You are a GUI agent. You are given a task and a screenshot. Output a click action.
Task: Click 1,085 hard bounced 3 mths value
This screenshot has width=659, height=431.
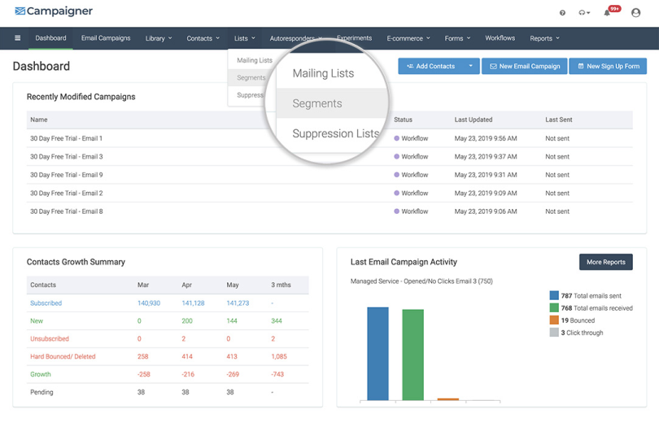pos(279,356)
